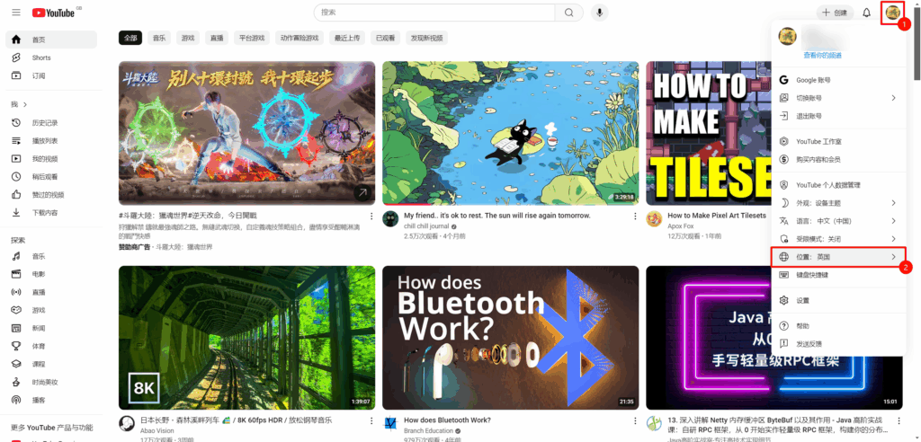921x442 pixels.
Task: Click the 创建 create button
Action: pos(835,13)
